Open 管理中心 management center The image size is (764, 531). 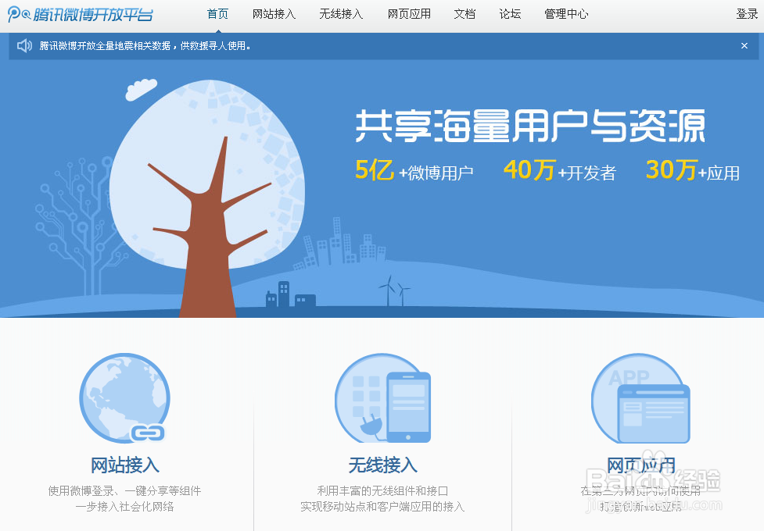pos(566,14)
